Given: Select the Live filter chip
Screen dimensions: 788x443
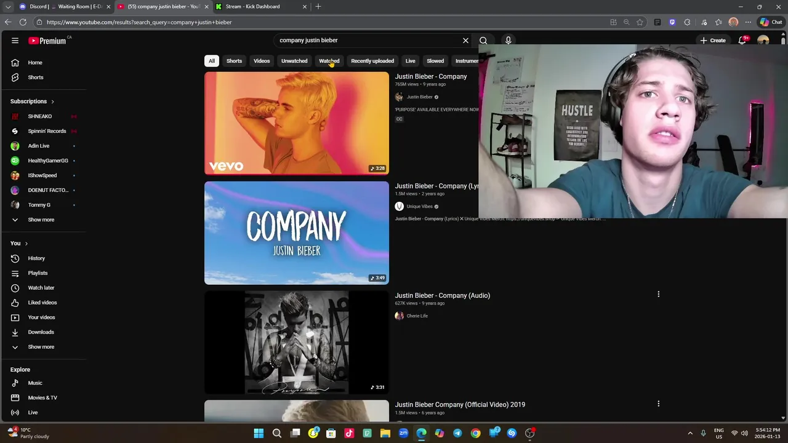Looking at the screenshot, I should pyautogui.click(x=410, y=61).
